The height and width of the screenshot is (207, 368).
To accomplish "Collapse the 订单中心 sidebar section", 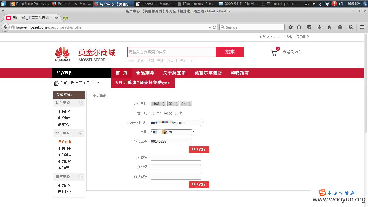I will point(81,103).
